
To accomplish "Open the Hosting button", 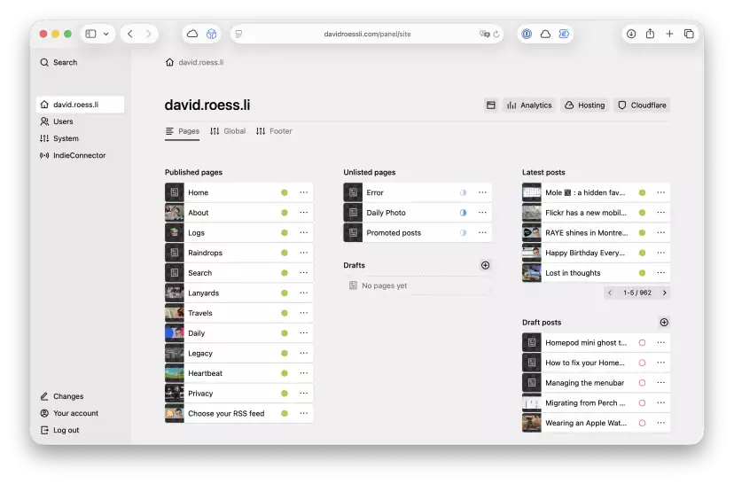I will click(585, 105).
